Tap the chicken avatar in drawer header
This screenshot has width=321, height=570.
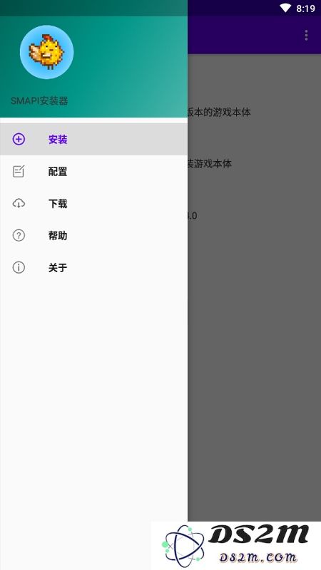pyautogui.click(x=46, y=52)
